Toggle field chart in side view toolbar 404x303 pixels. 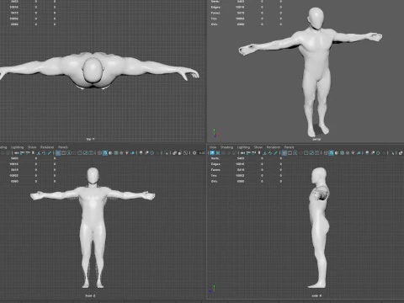306,153
